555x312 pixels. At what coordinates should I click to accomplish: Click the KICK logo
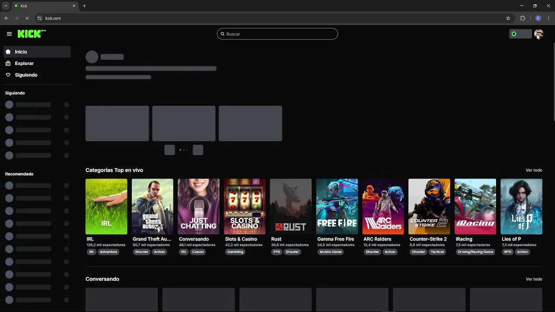[x=31, y=34]
